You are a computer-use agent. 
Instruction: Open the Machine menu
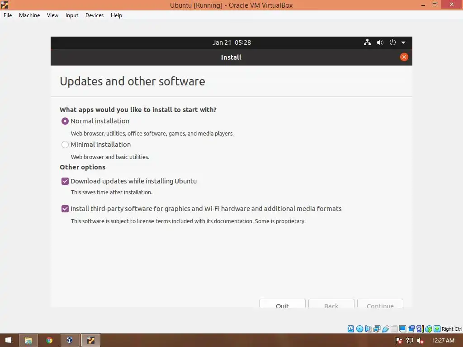tap(29, 15)
